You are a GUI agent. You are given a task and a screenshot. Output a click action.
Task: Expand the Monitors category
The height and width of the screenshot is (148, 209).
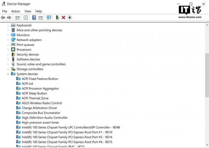[8, 35]
